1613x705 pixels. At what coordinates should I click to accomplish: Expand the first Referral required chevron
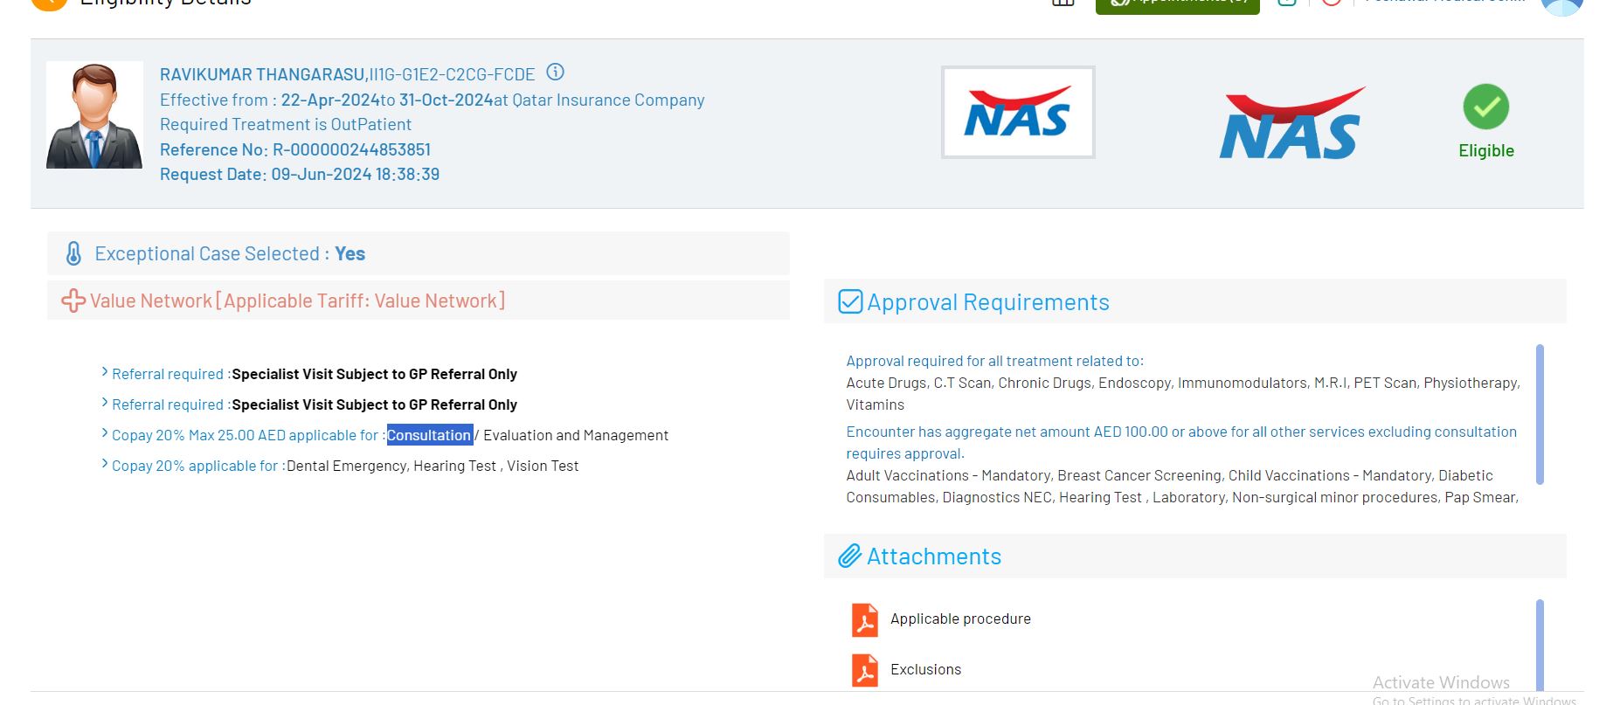click(x=105, y=373)
